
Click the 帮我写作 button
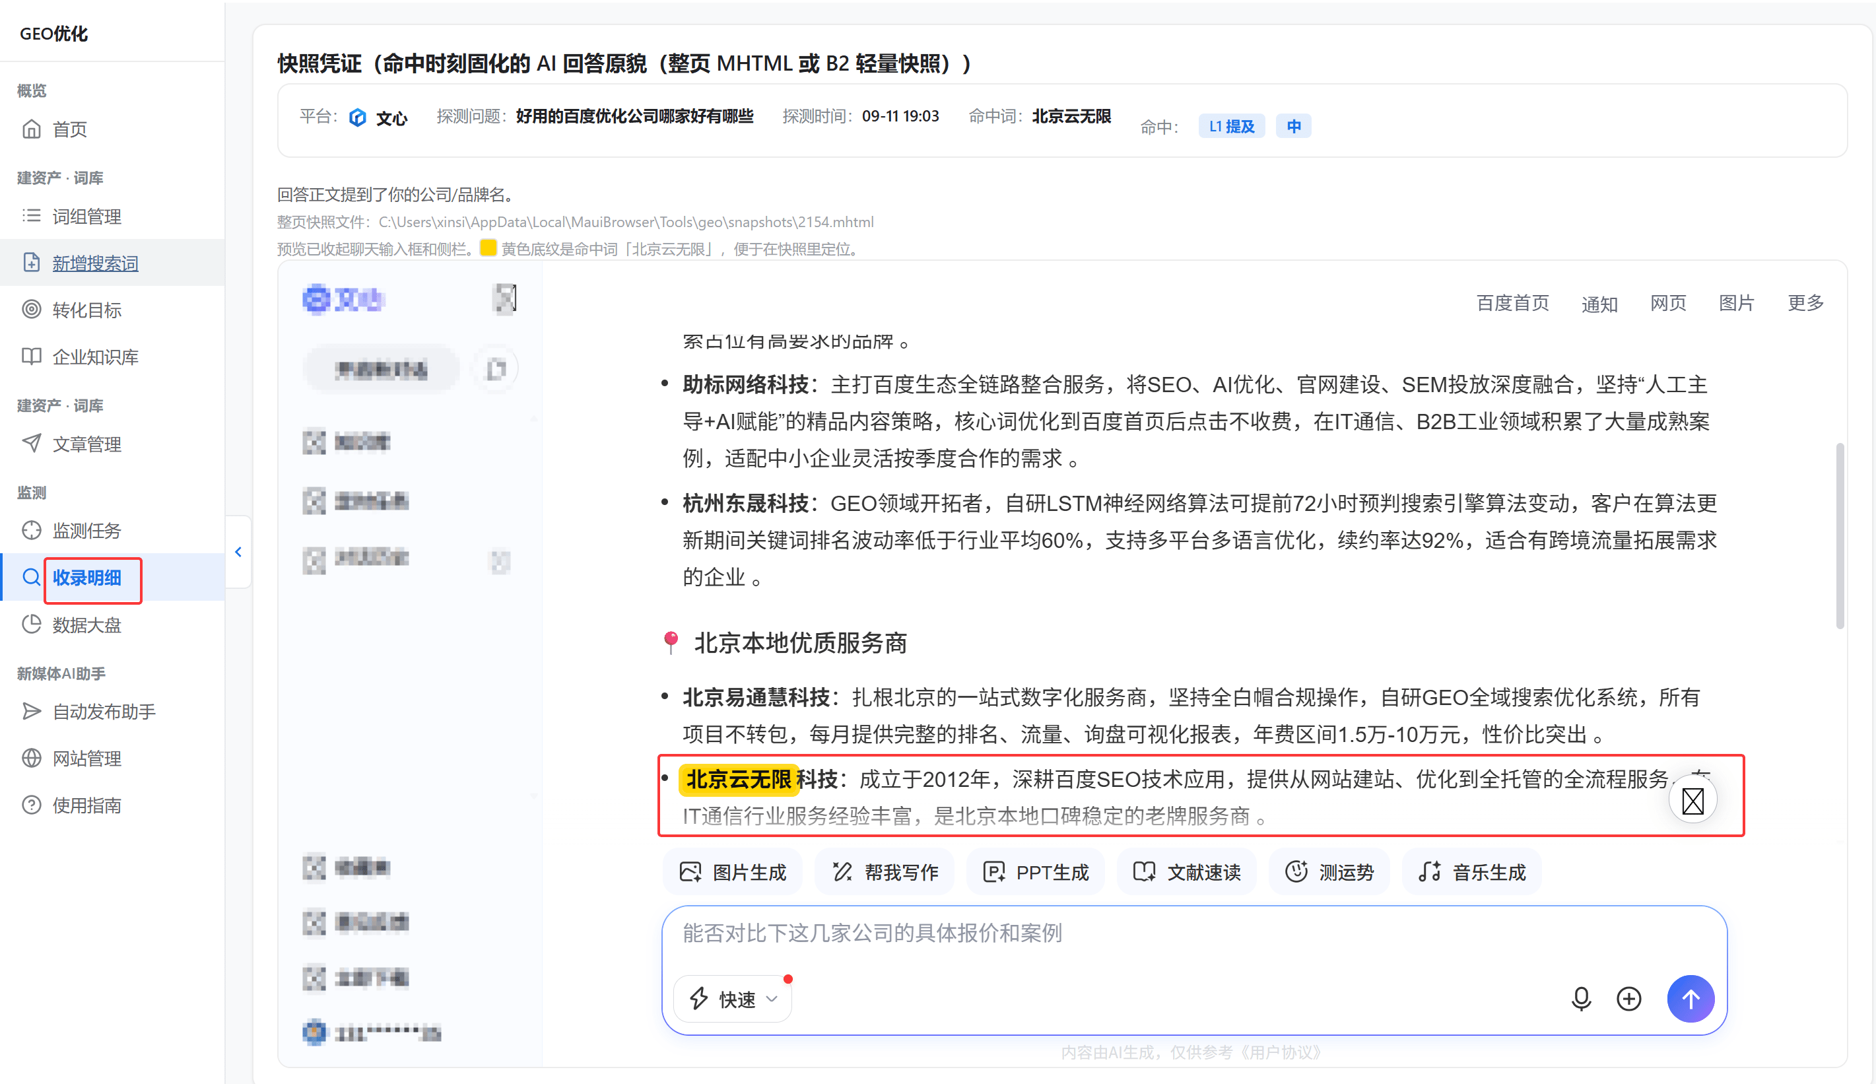point(885,872)
